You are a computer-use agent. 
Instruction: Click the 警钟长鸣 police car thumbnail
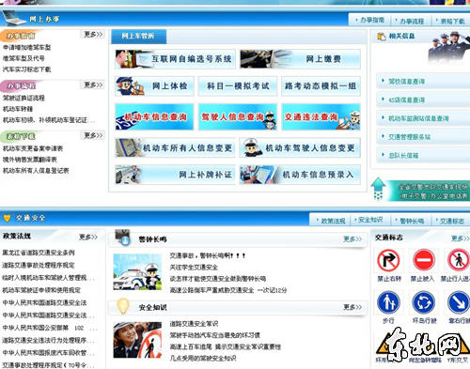(137, 271)
